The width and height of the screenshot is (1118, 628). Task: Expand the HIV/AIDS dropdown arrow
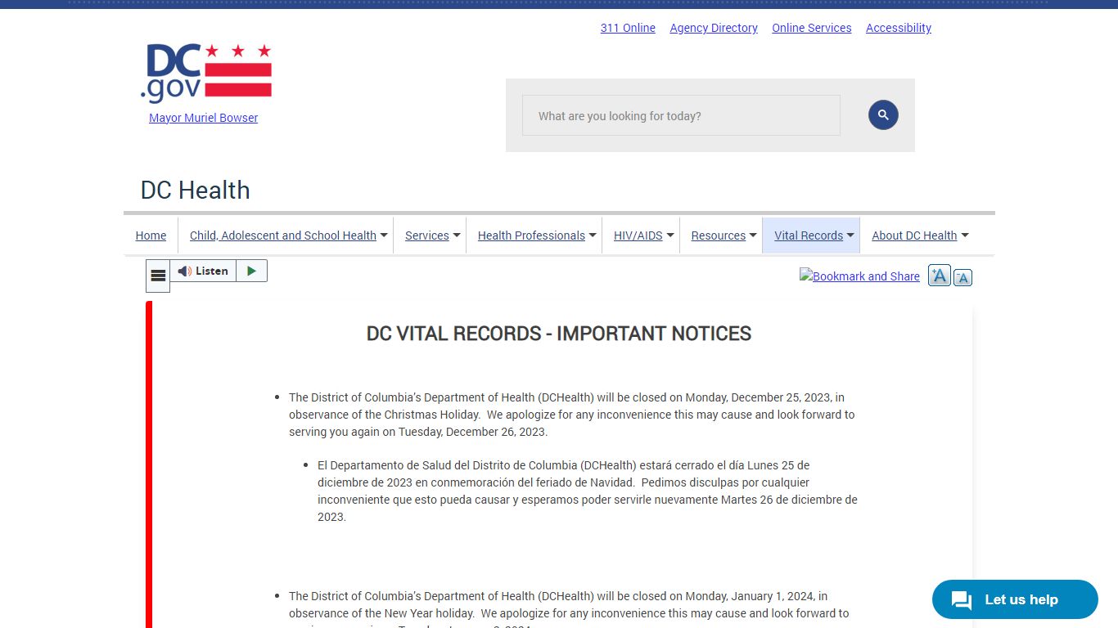[x=670, y=235]
